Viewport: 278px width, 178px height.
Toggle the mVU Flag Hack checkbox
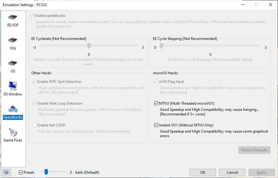click(156, 82)
